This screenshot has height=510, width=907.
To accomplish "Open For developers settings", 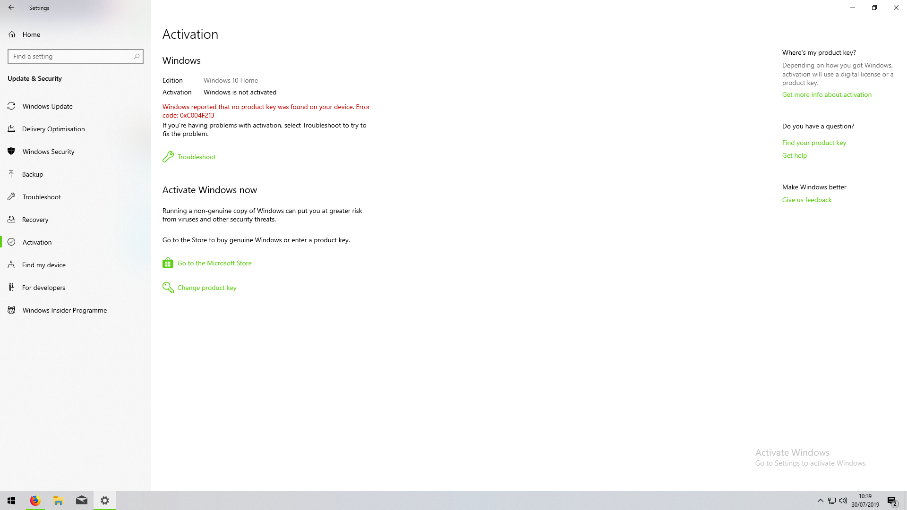I will click(x=76, y=288).
